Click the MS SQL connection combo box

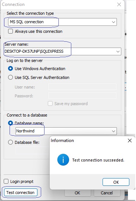pyautogui.click(x=62, y=22)
